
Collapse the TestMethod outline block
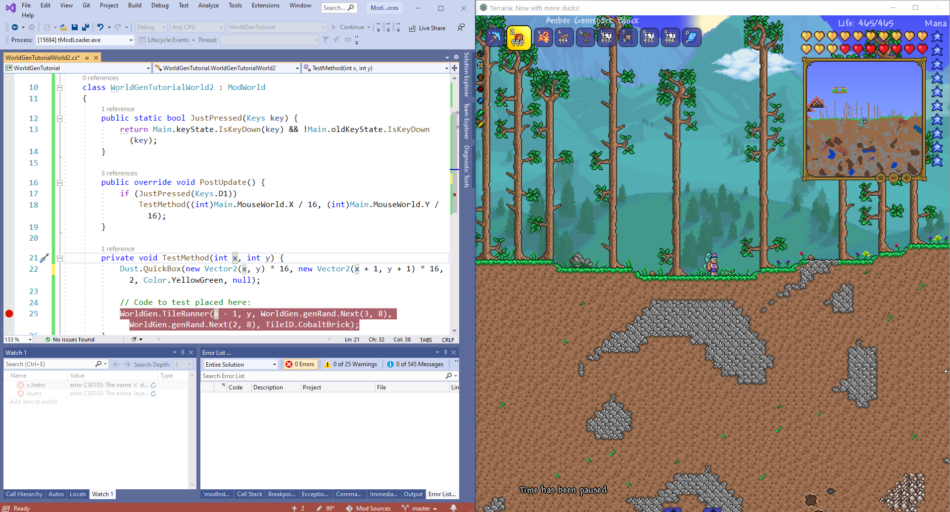(x=59, y=258)
